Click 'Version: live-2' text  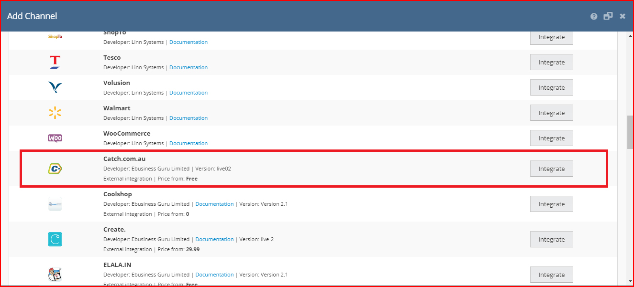256,239
